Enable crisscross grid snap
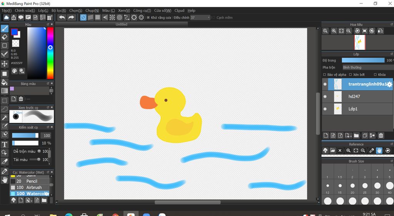This screenshot has width=394, height=216. [x=98, y=17]
